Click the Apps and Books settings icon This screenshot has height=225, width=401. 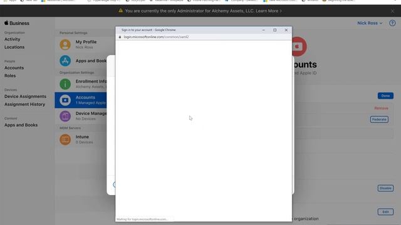click(x=65, y=61)
